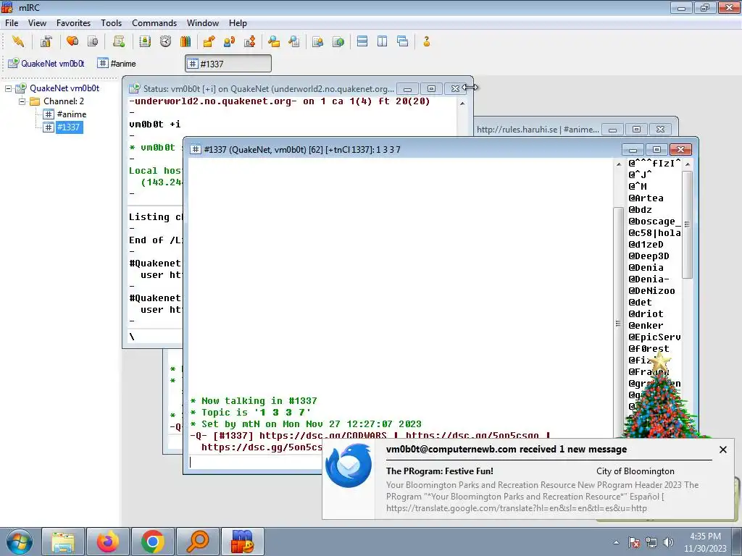Select nick @Deep3D in the nick list
The height and width of the screenshot is (556, 742).
[649, 256]
